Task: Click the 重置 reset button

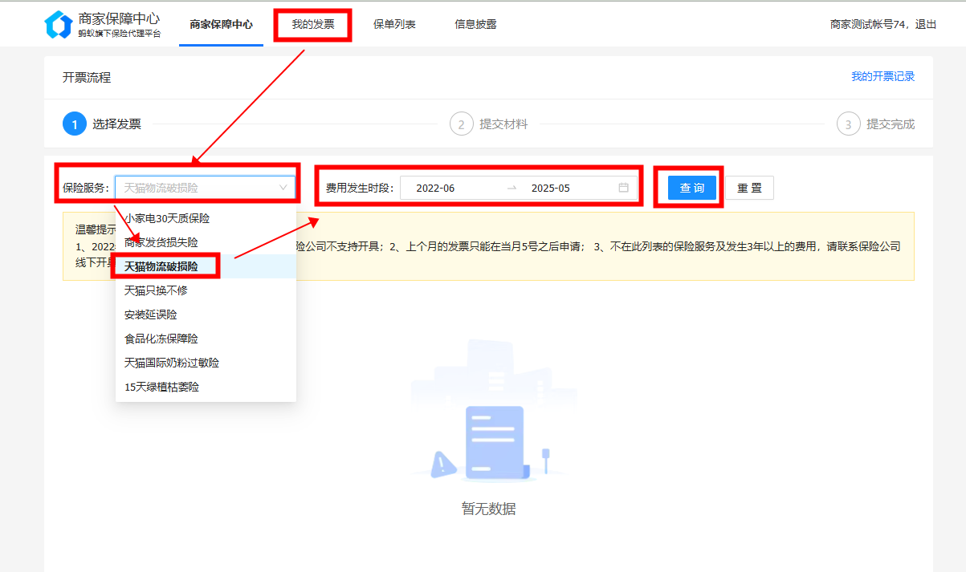Action: point(748,187)
